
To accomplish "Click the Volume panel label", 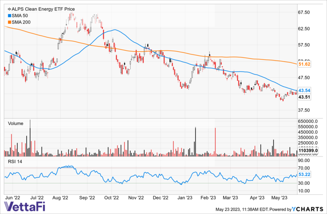I will tap(17, 124).
